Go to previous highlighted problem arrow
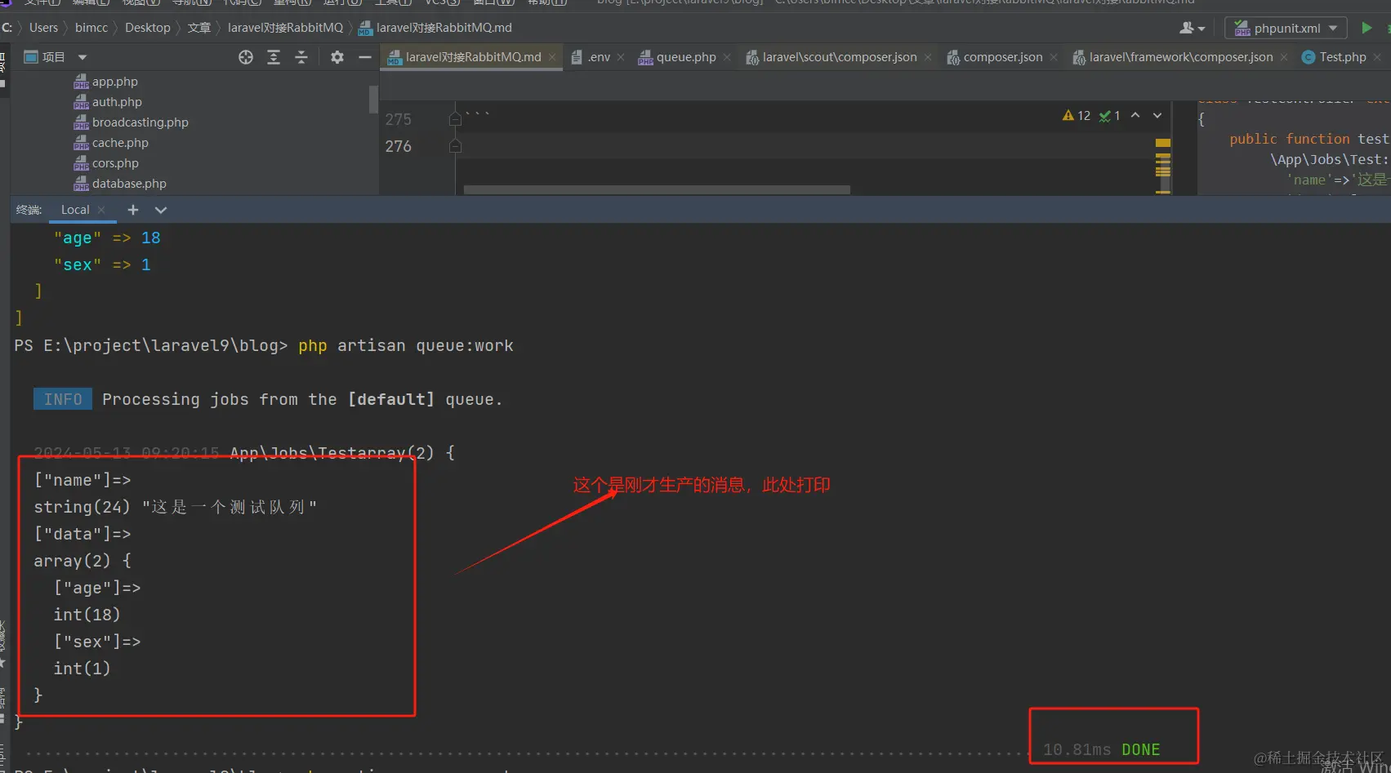 1135,116
